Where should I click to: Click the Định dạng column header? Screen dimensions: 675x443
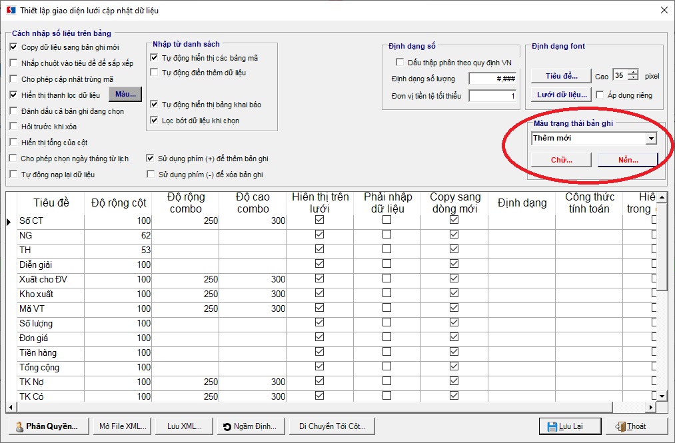point(522,203)
